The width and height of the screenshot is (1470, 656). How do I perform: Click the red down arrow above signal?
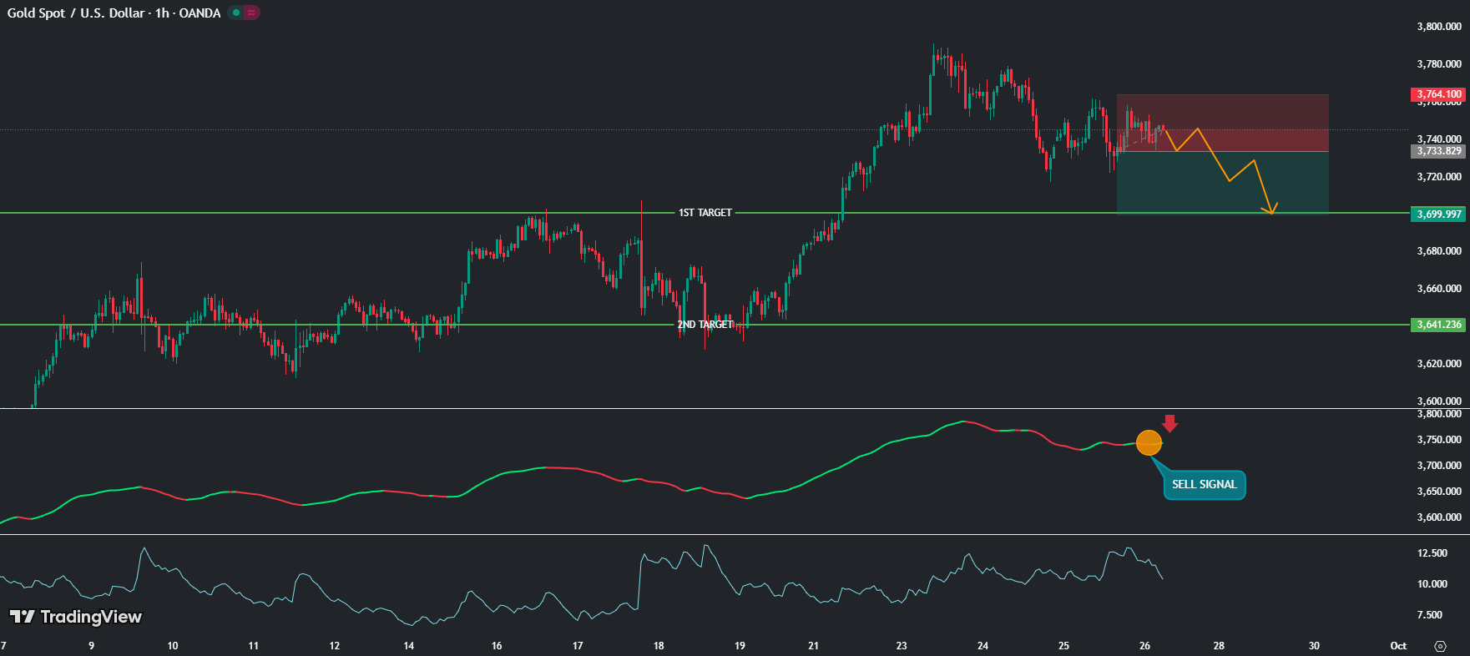click(x=1170, y=423)
